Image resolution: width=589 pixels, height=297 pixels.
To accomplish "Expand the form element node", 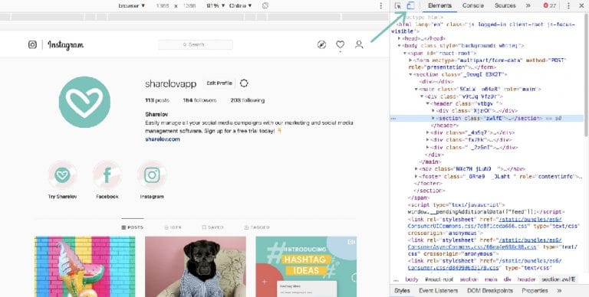I will click(x=410, y=60).
